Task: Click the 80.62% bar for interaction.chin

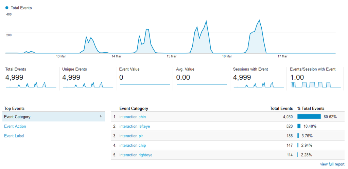Action: point(309,117)
